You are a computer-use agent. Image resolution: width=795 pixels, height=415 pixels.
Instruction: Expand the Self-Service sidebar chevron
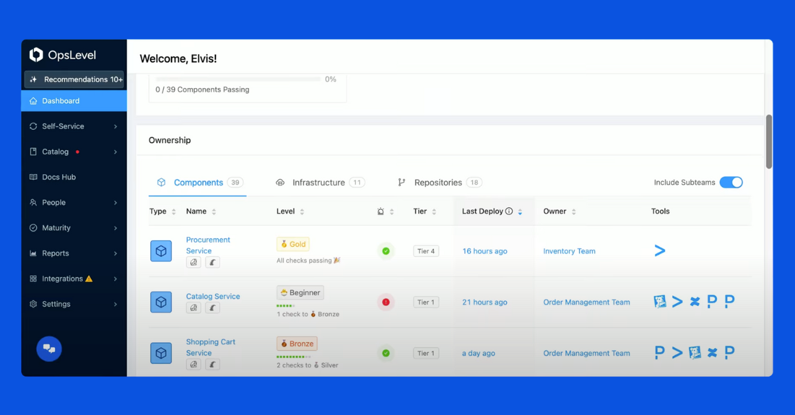coord(115,126)
